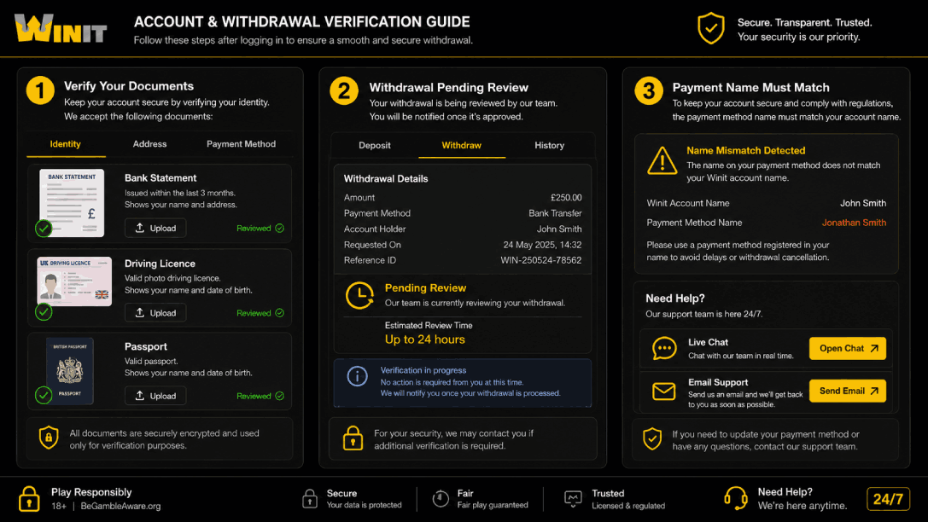The image size is (928, 522).
Task: Select the Deposit tab
Action: coord(375,146)
